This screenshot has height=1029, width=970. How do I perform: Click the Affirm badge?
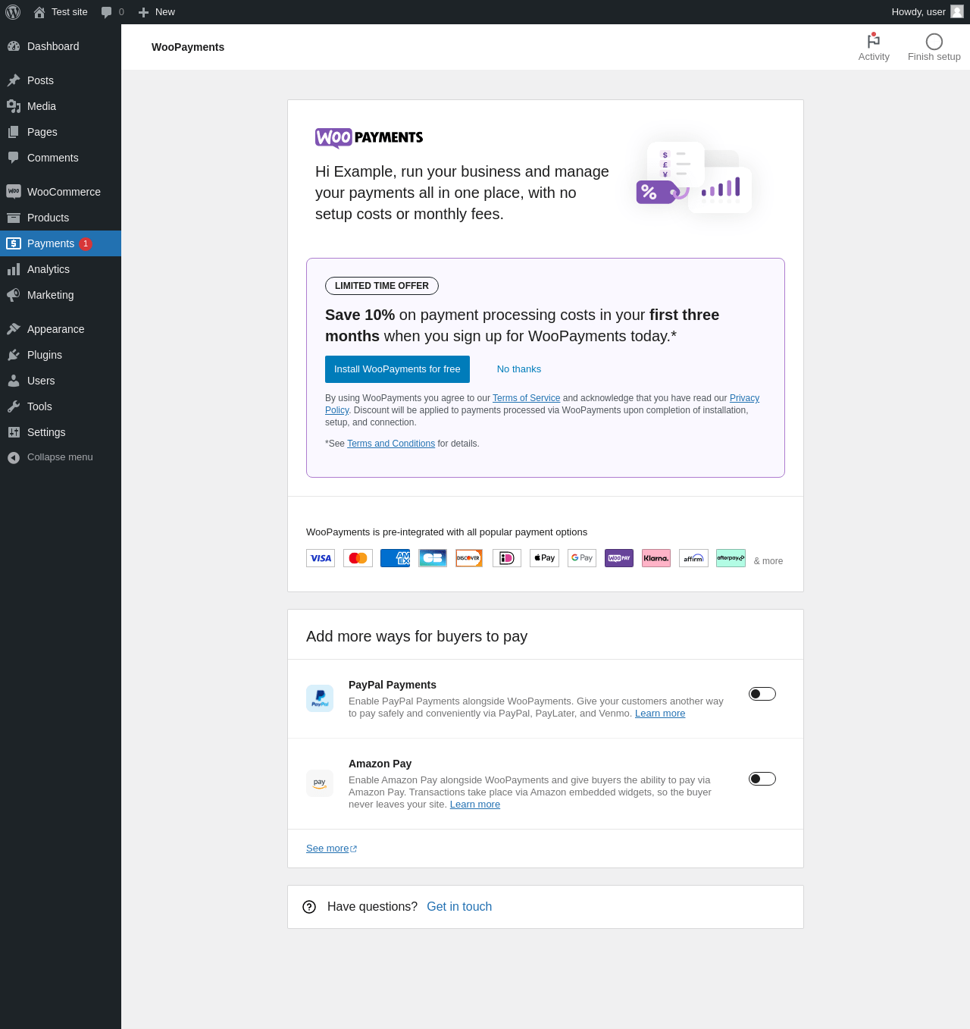pos(693,558)
